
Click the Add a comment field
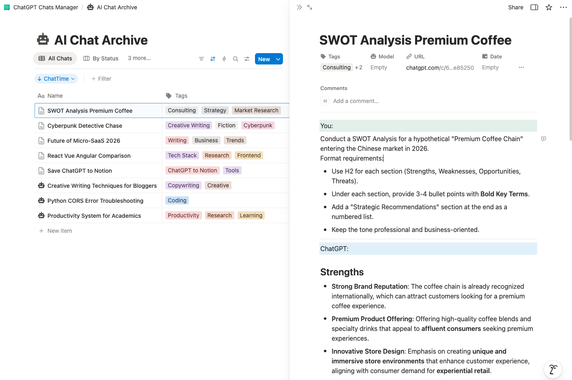(x=356, y=101)
